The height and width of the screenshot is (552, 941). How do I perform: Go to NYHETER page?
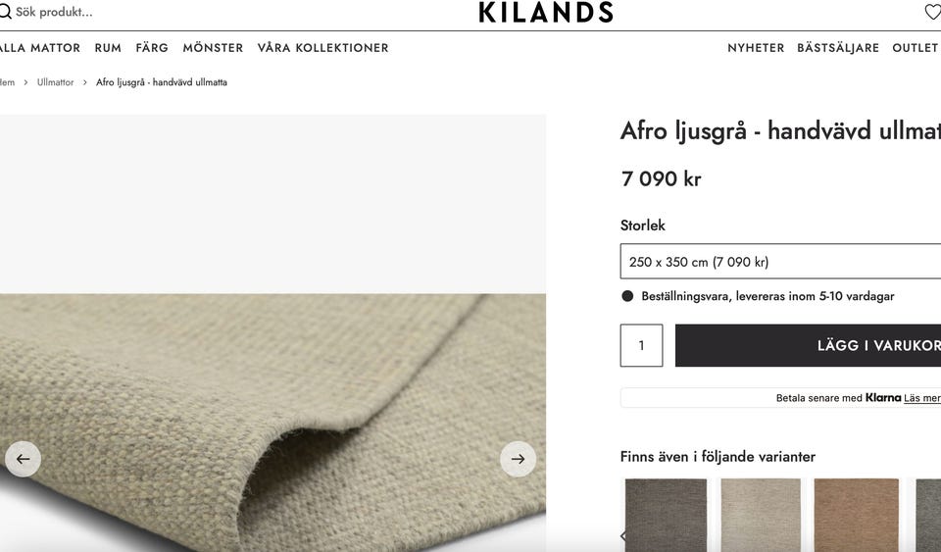tap(756, 48)
